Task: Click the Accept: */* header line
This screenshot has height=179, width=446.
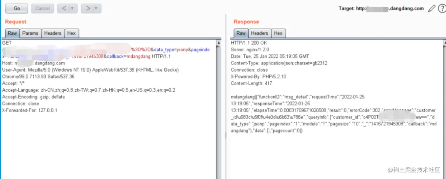Action: click(13, 83)
